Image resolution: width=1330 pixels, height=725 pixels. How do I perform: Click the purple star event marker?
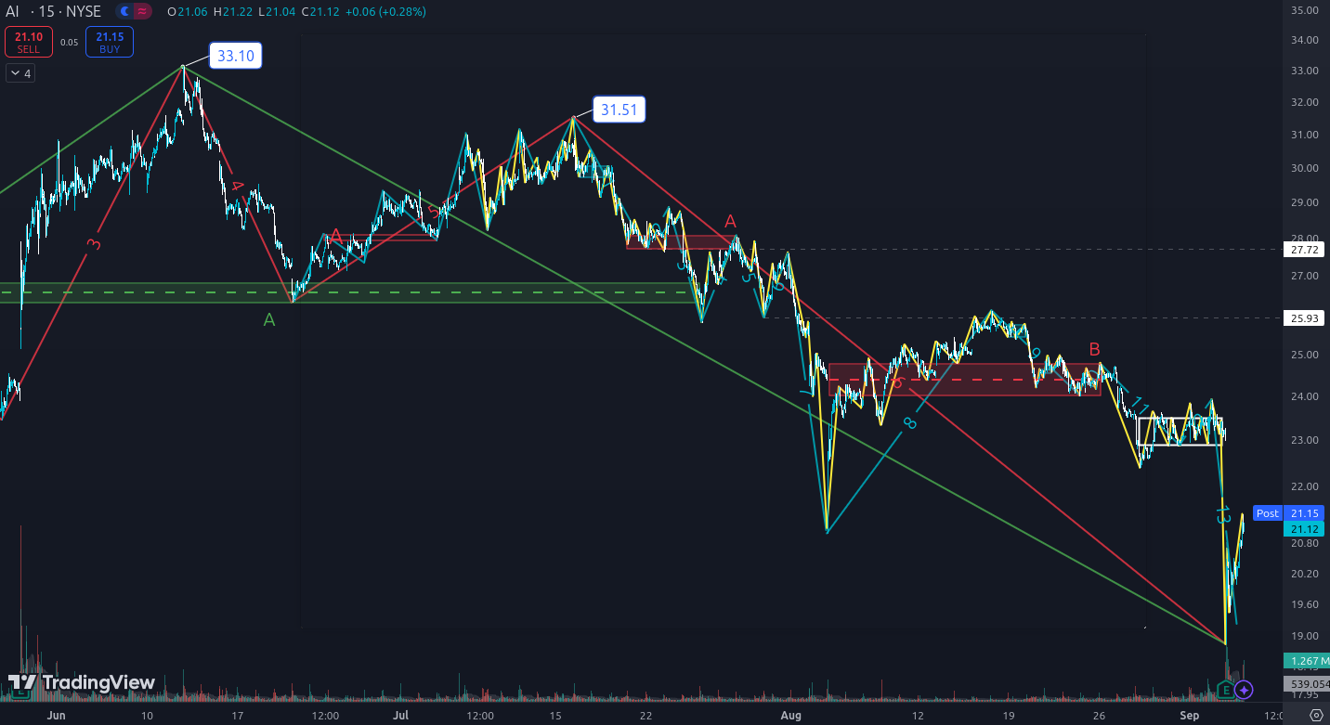(x=1245, y=690)
